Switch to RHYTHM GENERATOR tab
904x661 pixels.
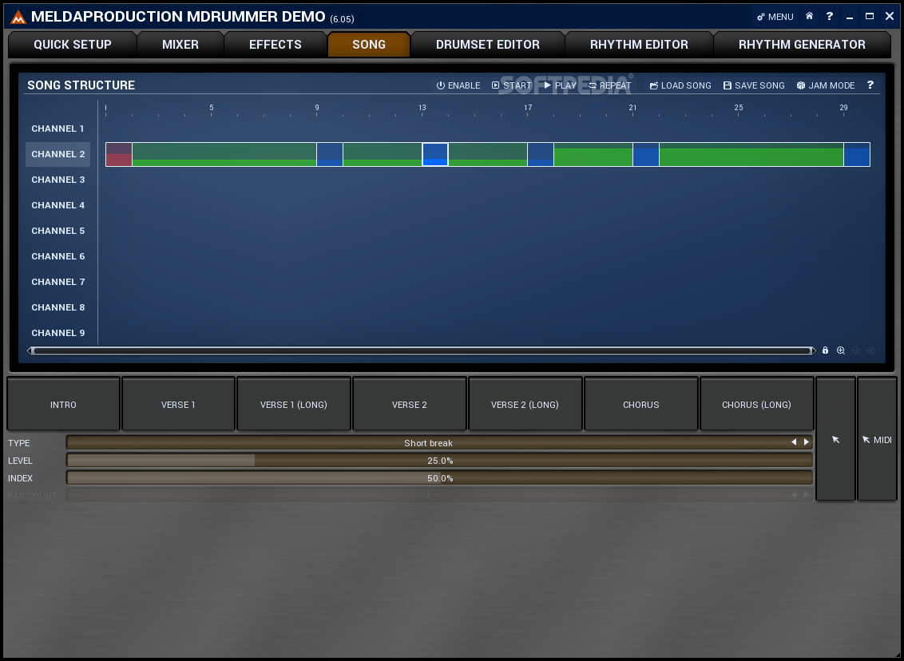coord(802,45)
